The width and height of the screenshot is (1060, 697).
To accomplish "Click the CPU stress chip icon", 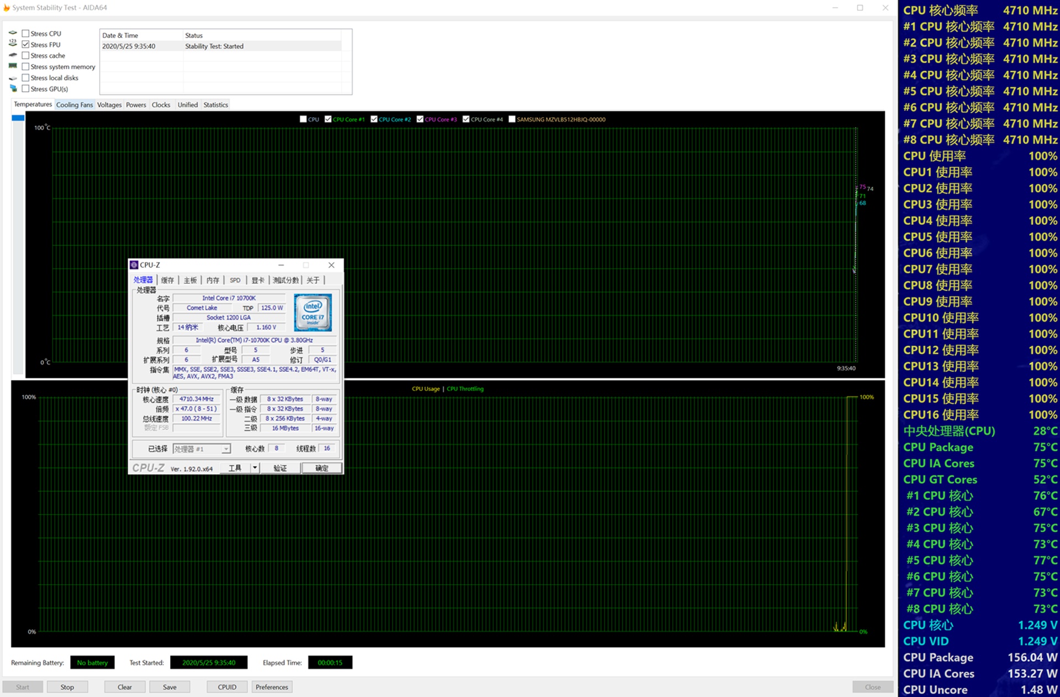I will pyautogui.click(x=13, y=33).
